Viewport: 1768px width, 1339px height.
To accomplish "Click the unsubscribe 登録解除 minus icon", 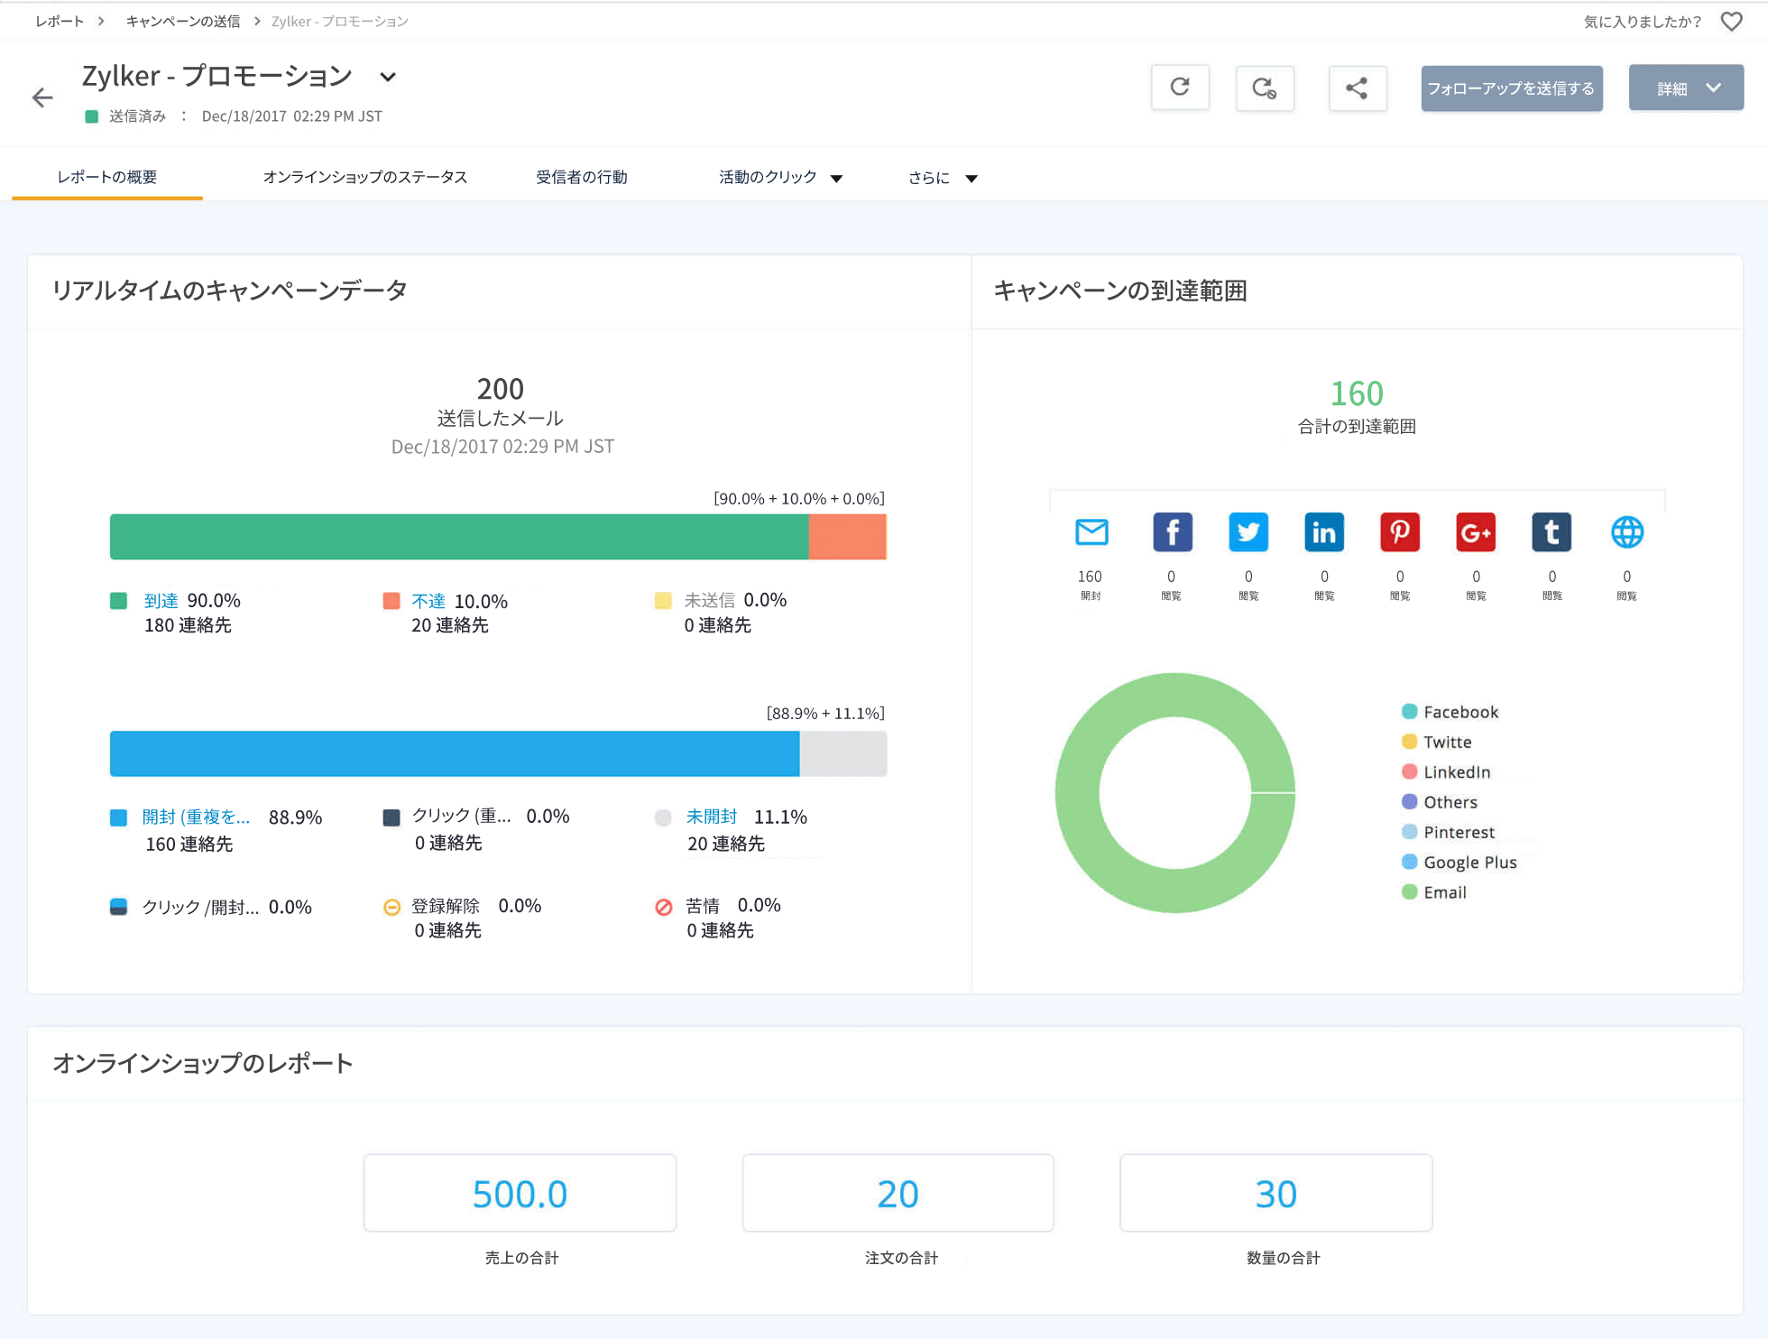I will pos(391,908).
